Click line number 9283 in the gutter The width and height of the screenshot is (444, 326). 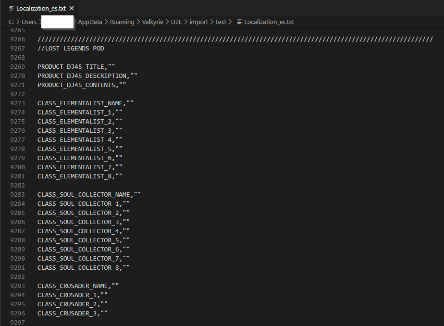pos(18,195)
